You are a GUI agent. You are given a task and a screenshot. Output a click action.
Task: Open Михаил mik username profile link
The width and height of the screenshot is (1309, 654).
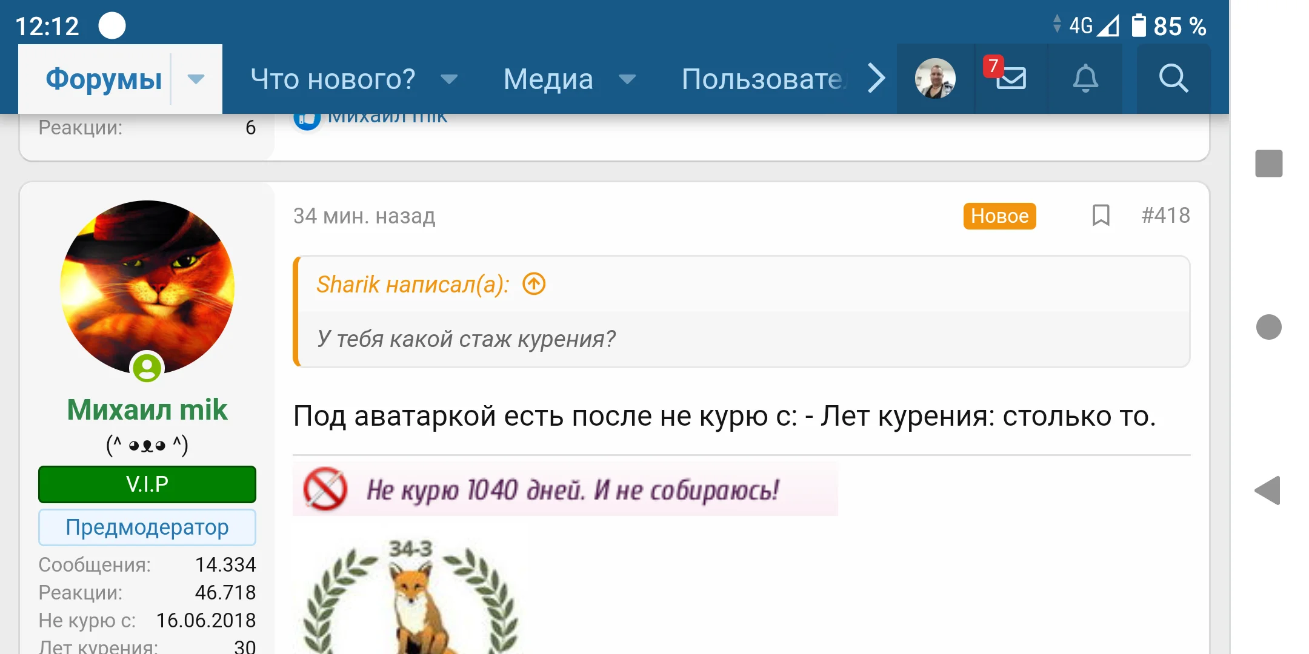point(147,410)
